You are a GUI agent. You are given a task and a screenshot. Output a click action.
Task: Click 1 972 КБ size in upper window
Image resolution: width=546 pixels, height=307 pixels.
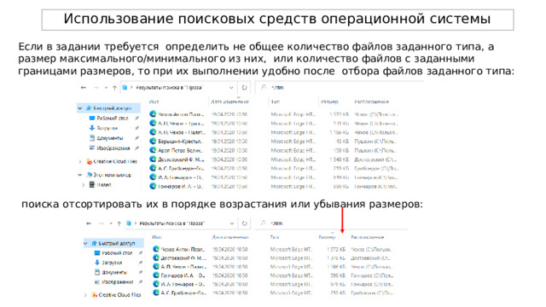coord(339,114)
